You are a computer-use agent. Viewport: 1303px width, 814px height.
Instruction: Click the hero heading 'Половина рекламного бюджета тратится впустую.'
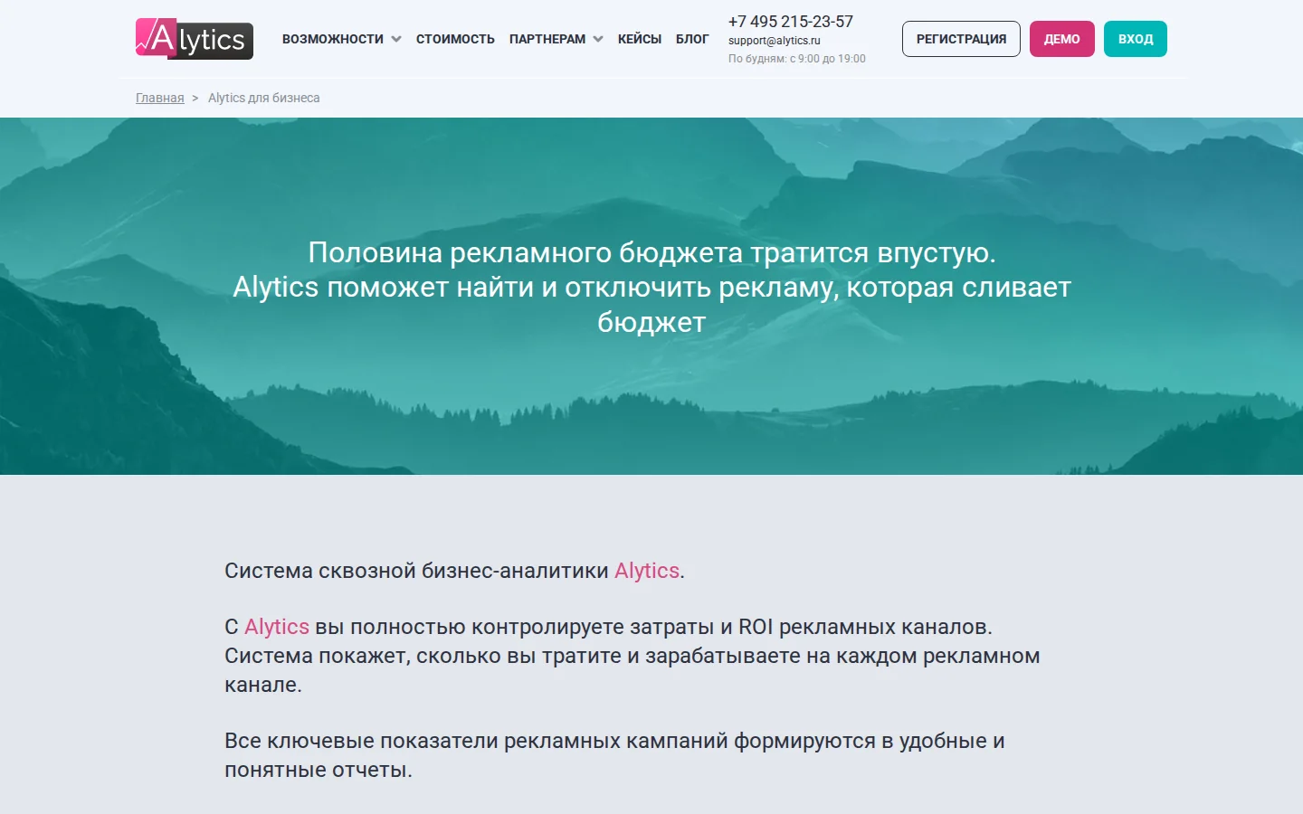(651, 252)
